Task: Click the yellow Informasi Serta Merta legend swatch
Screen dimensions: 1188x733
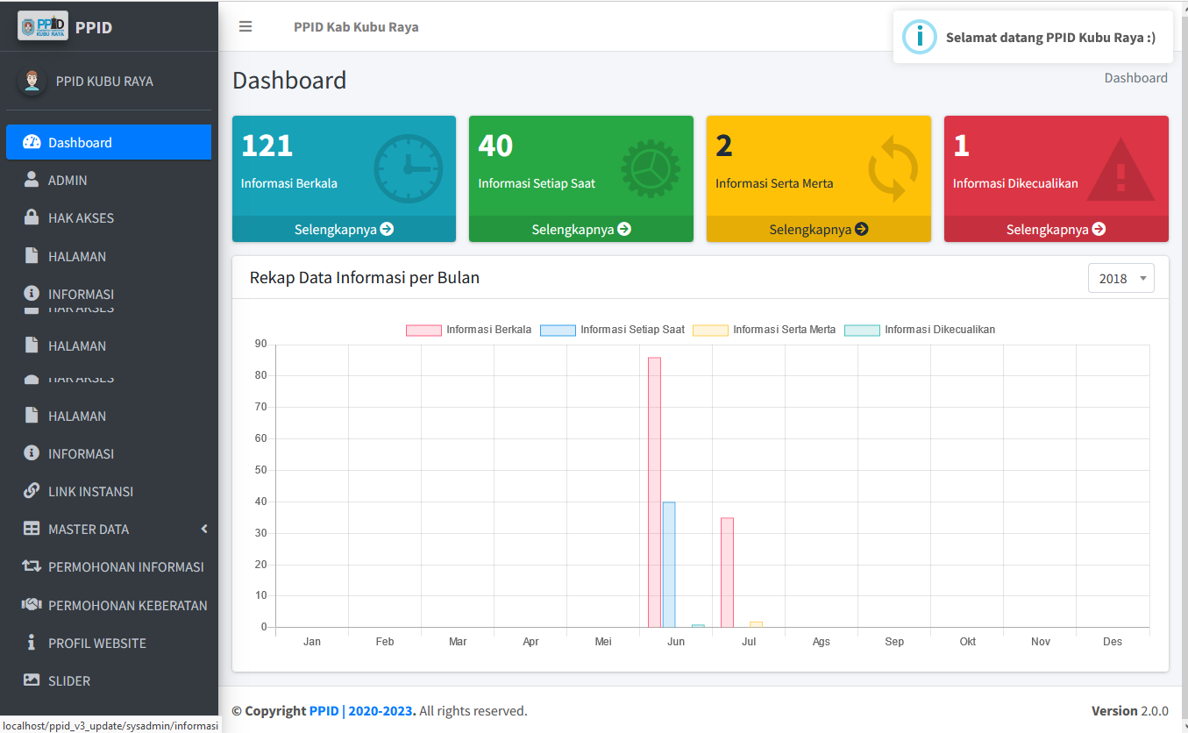Action: 710,330
